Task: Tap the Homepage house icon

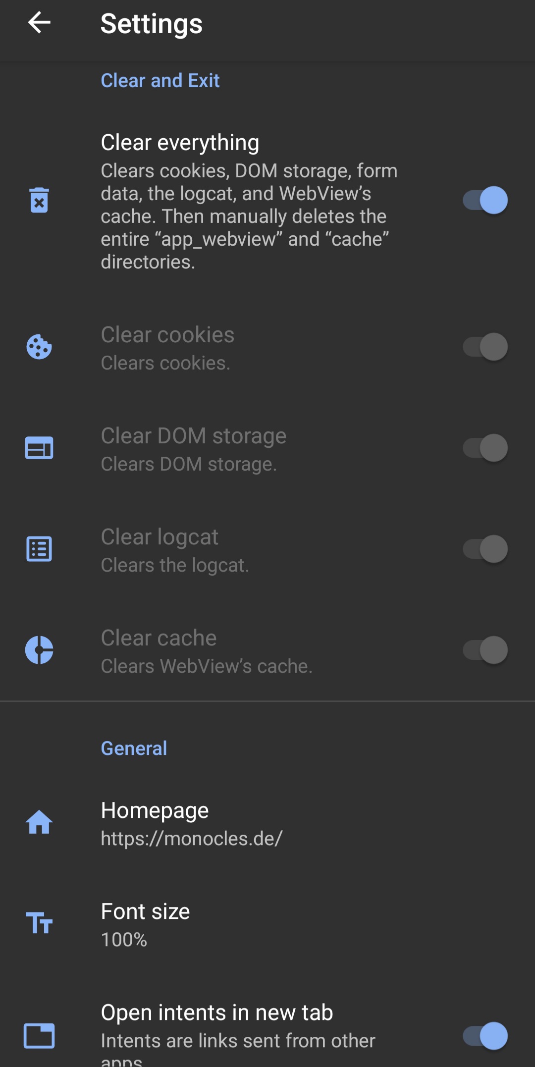Action: tap(39, 822)
